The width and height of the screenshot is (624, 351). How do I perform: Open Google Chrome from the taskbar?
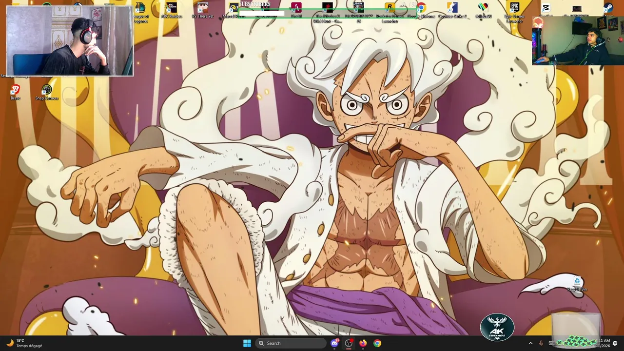point(377,343)
